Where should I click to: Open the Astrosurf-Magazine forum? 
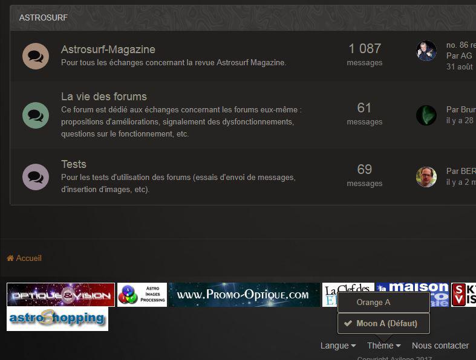point(108,50)
